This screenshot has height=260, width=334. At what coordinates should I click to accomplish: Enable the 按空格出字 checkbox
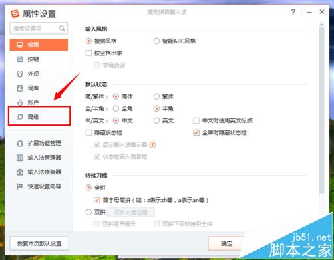[88, 53]
